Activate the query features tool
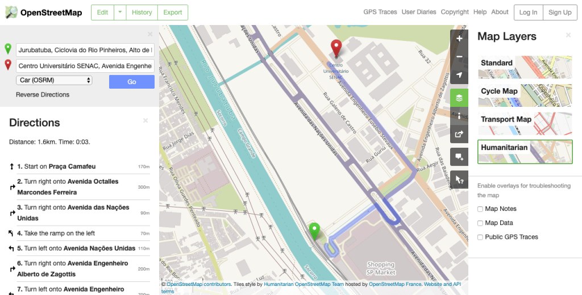582x295 pixels. click(459, 179)
